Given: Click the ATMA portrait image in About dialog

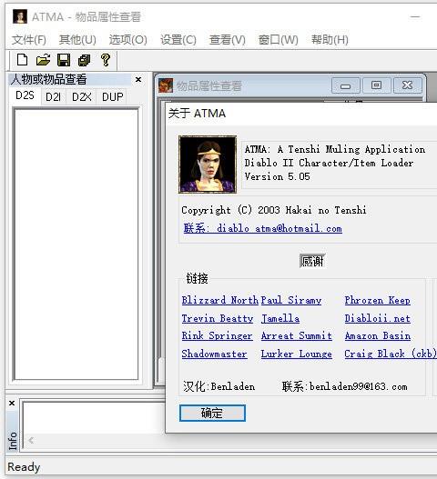Looking at the screenshot, I should pyautogui.click(x=208, y=165).
